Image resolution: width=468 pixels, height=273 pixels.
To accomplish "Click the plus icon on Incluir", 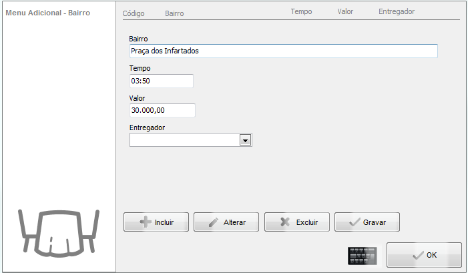I will point(145,222).
